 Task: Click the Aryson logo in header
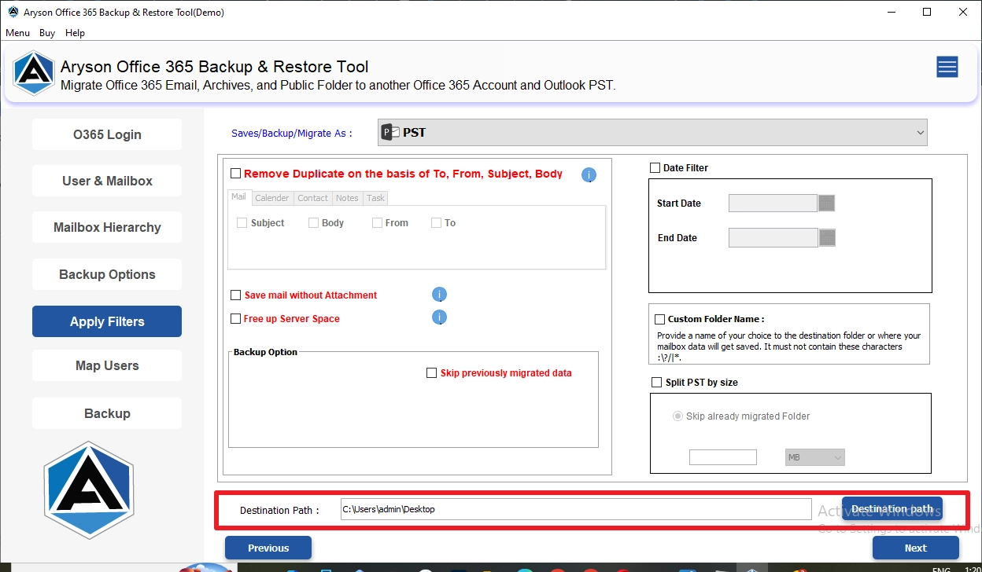33,73
